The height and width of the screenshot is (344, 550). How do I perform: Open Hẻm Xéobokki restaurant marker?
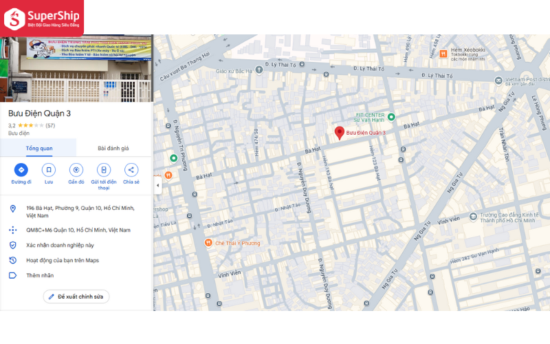[443, 54]
